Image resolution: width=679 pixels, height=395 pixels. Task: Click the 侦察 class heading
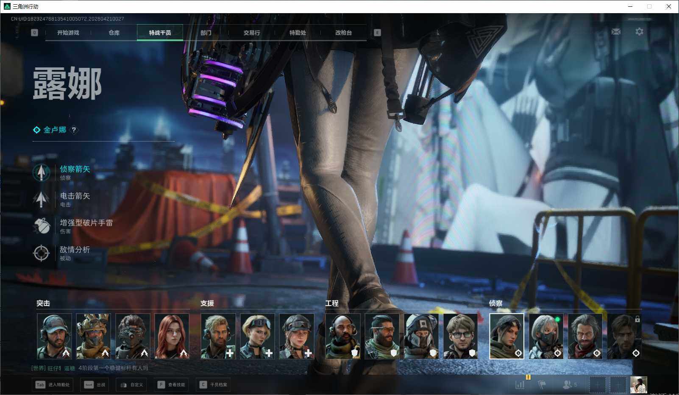tap(496, 303)
